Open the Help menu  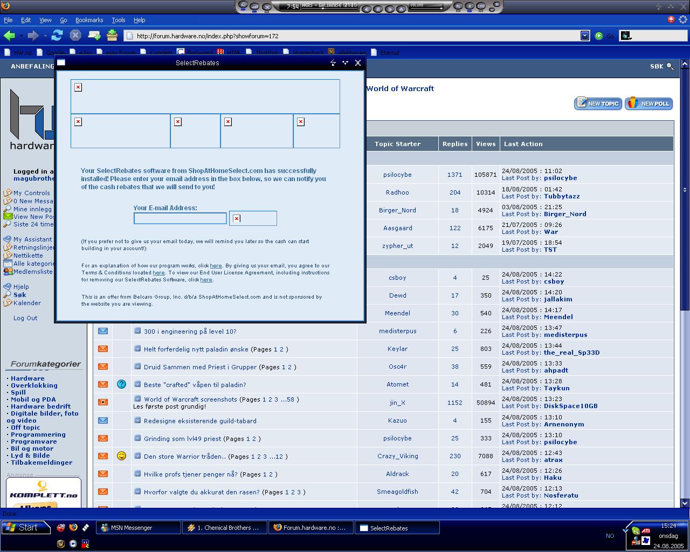pyautogui.click(x=140, y=20)
